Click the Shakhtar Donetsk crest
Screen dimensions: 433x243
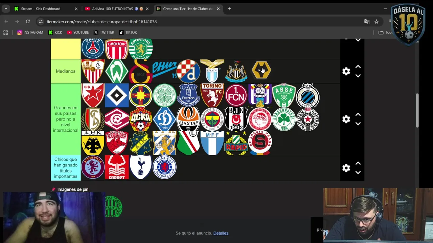(x=188, y=119)
